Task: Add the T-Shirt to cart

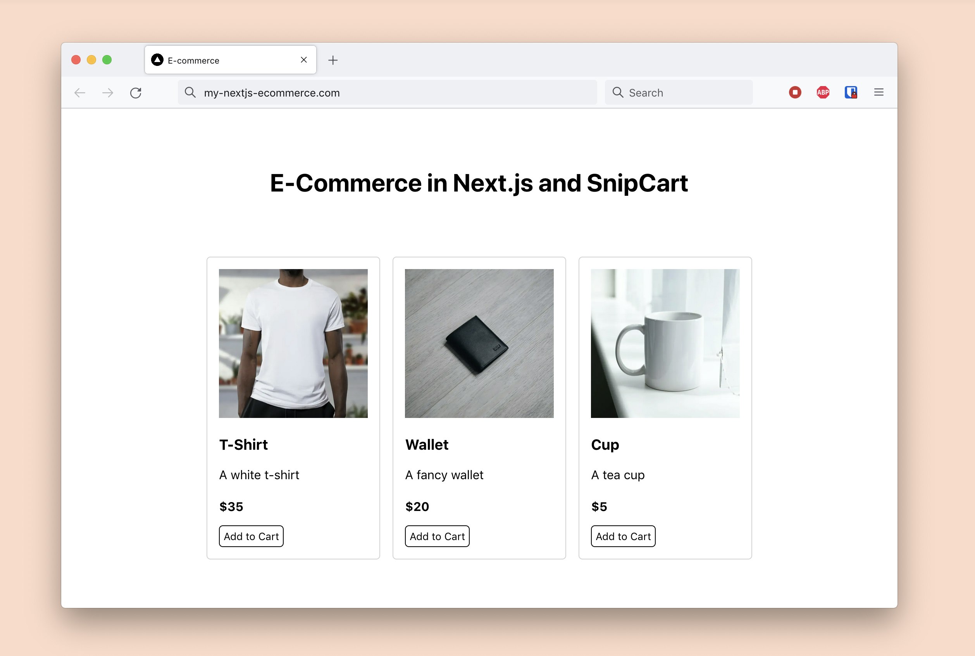Action: (x=251, y=536)
